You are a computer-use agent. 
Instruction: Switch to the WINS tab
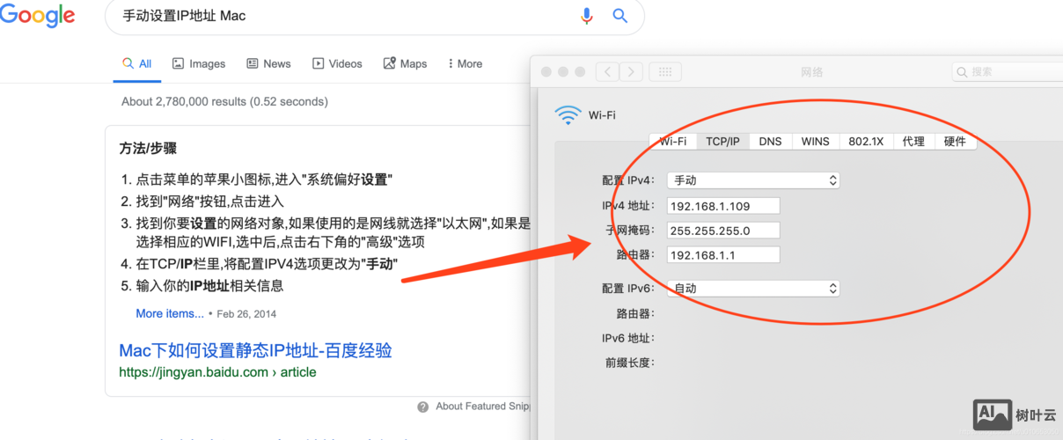pyautogui.click(x=815, y=141)
